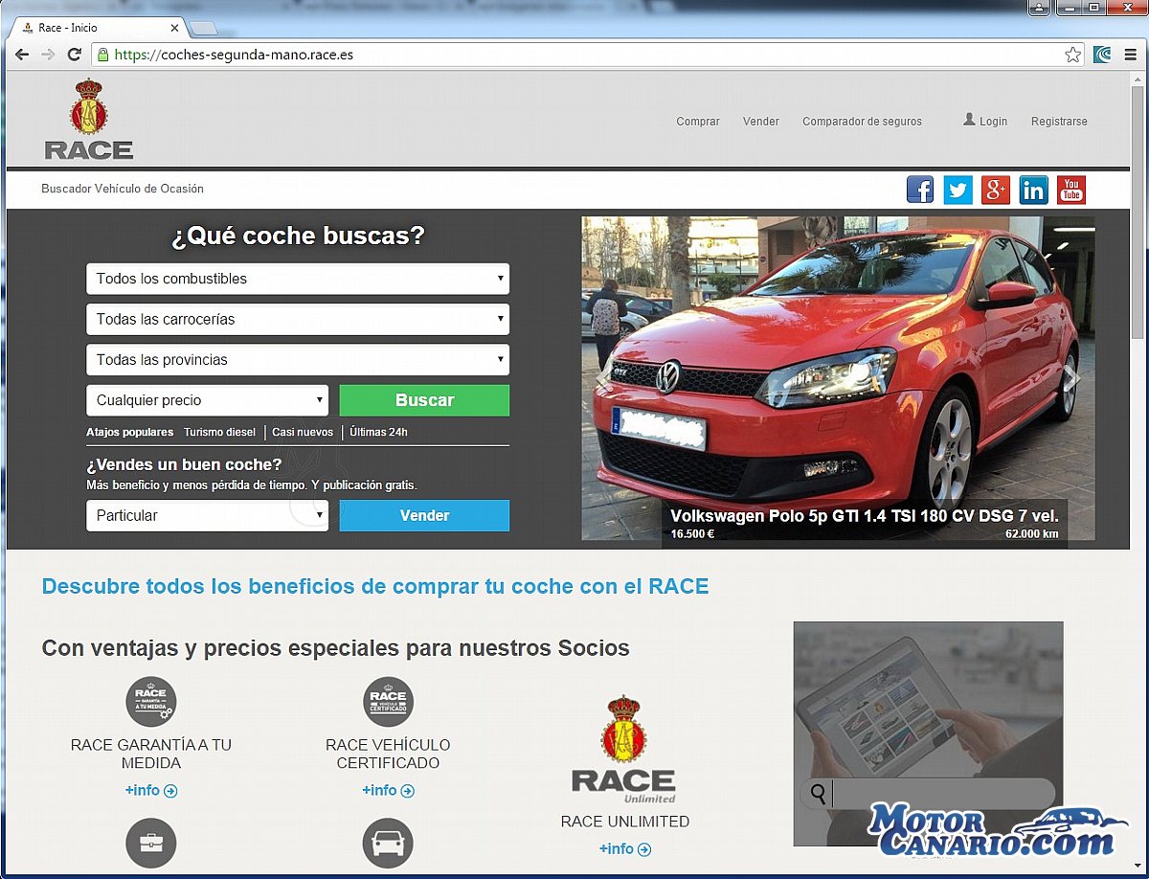This screenshot has width=1149, height=879.
Task: Click the car circle icon
Action: pyautogui.click(x=388, y=844)
